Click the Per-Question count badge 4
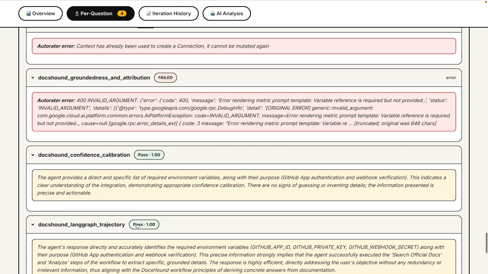Screen dimensions: 488x274 click(x=122, y=14)
